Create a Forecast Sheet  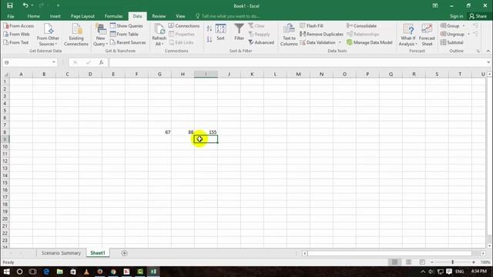tap(427, 35)
